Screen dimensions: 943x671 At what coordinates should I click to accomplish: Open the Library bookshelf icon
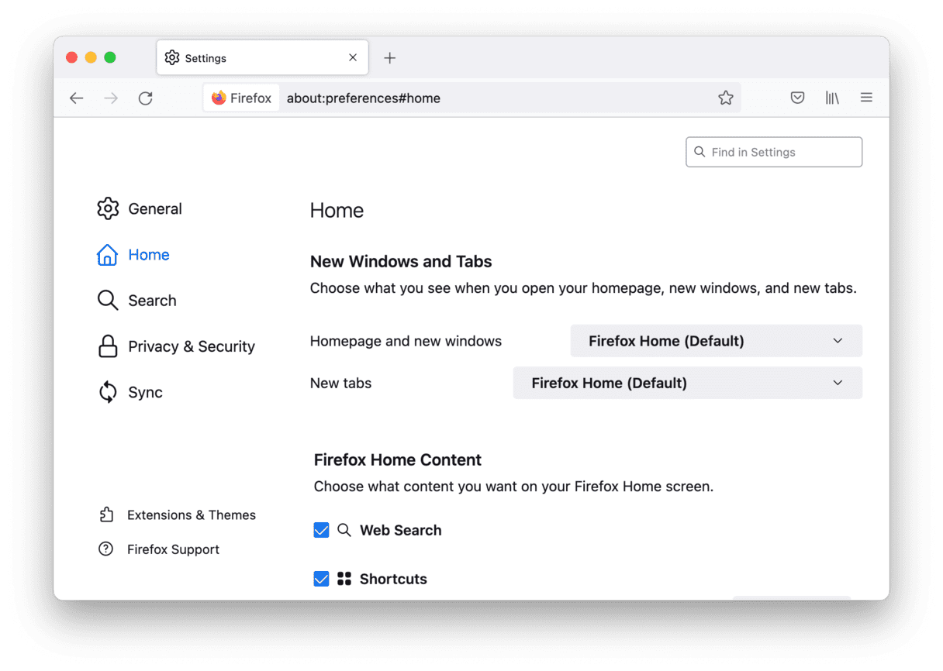832,98
